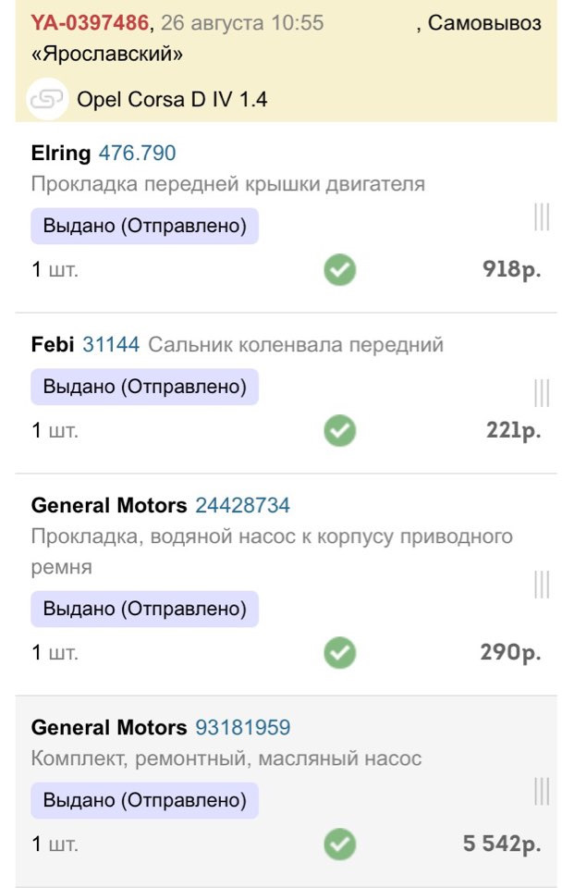Click the 5 542р price on oil pump kit
The width and height of the screenshot is (574, 888).
point(503,845)
